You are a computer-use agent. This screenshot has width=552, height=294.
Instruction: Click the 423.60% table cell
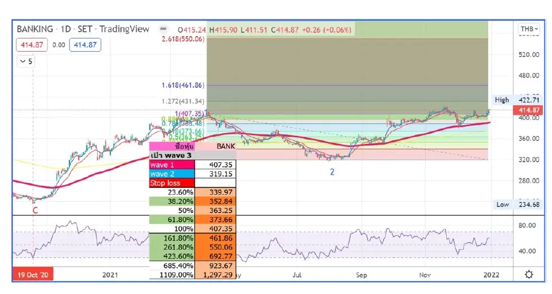point(172,256)
